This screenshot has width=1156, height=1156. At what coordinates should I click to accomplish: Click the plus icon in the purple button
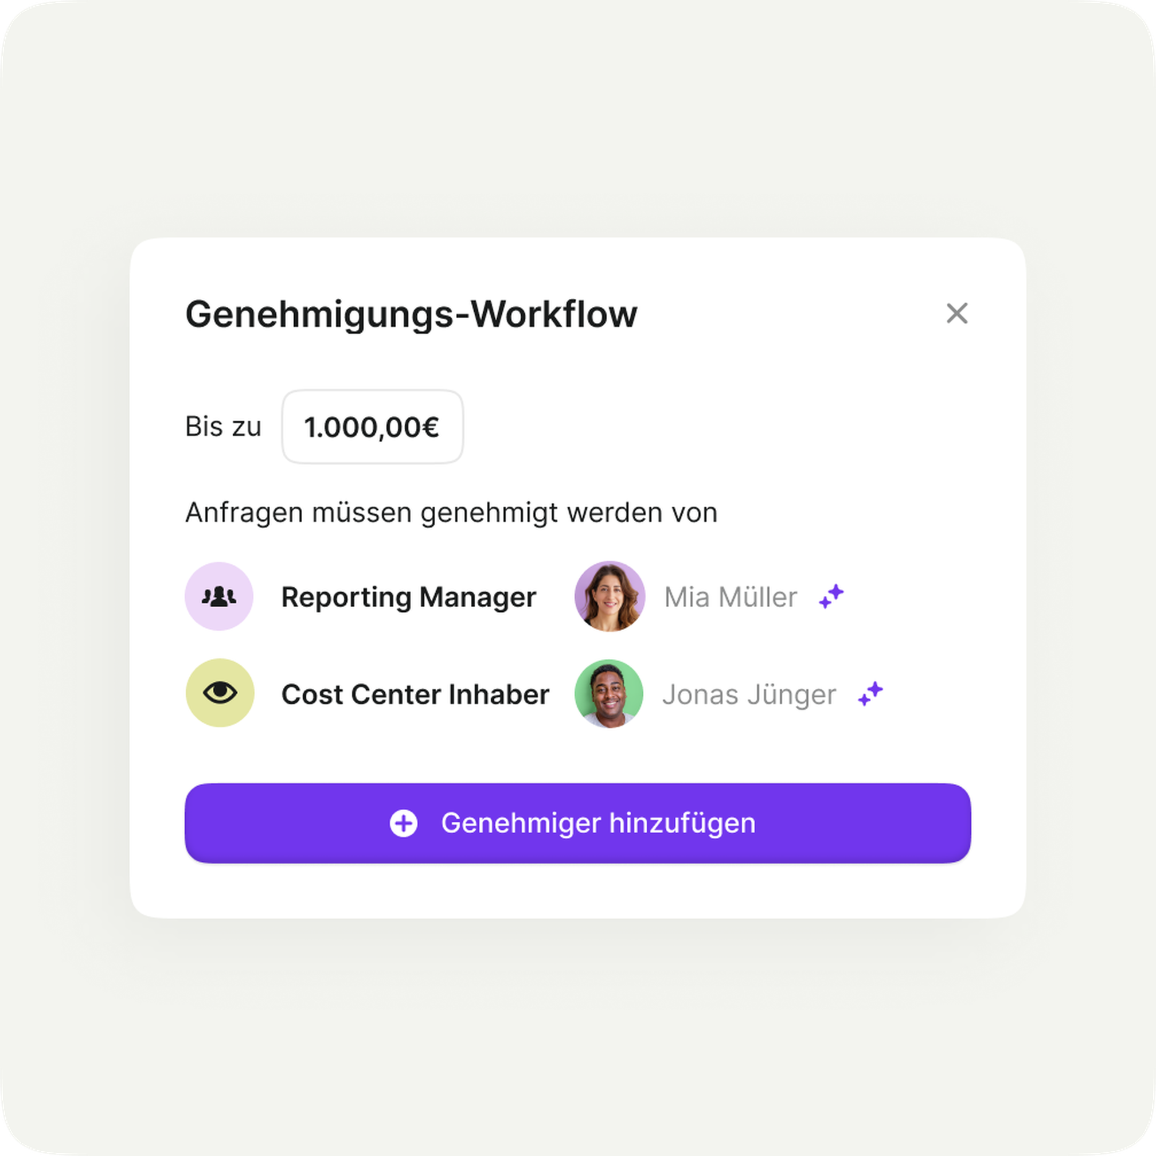(x=403, y=823)
